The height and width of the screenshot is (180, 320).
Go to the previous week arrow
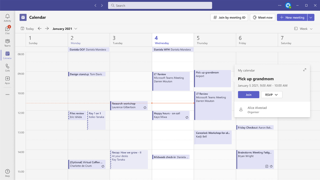(40, 29)
